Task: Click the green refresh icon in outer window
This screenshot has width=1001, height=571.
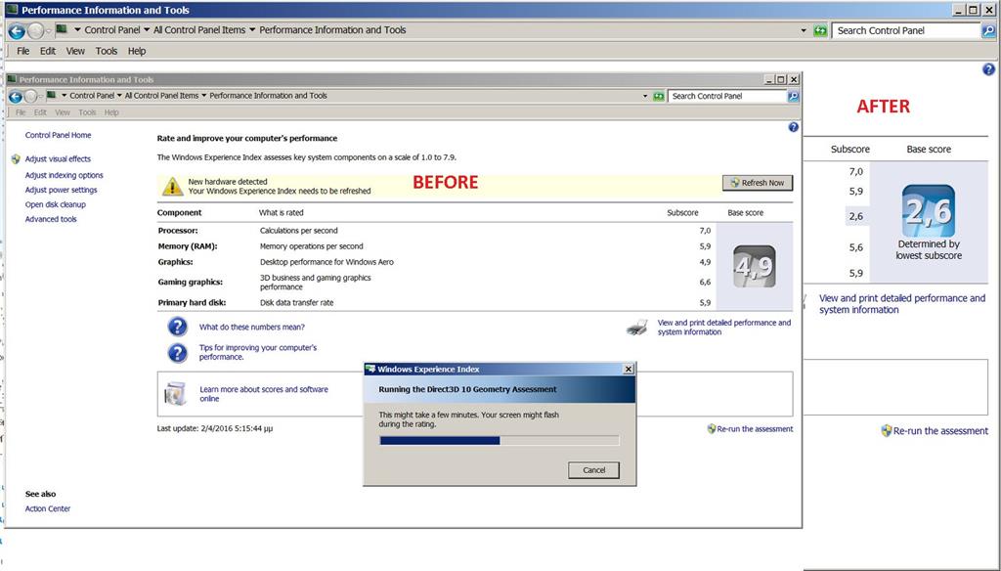Action: tap(820, 30)
